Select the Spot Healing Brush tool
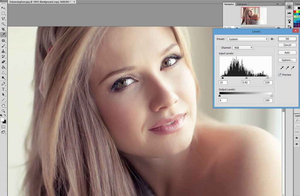Screen dimensions: 300x196 (x=3, y=40)
